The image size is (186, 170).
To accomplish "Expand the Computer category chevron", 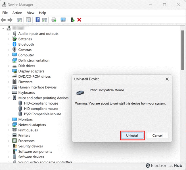I will 9,55.
